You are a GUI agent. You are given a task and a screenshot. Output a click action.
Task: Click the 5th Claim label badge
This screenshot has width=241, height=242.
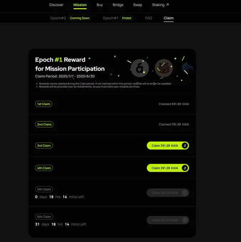click(x=44, y=189)
